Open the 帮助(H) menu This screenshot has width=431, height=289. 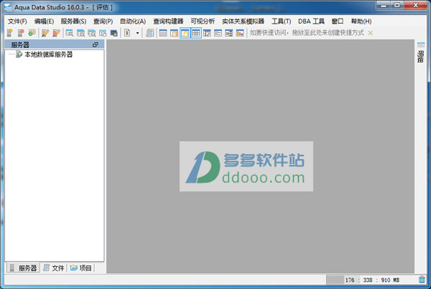(x=361, y=21)
